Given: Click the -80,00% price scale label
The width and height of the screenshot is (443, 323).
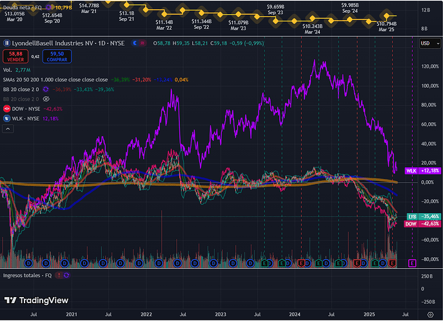Looking at the screenshot, I should click(429, 259).
